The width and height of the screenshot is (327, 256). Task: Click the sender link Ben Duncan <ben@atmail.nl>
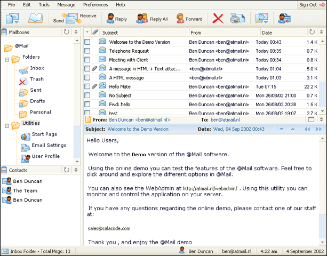tap(140, 119)
